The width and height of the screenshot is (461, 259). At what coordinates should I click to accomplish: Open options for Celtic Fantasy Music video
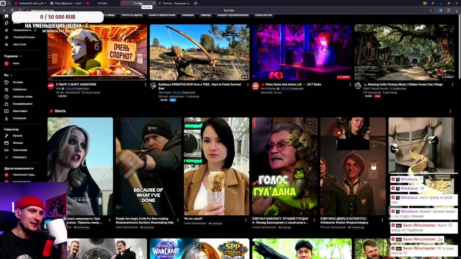452,85
